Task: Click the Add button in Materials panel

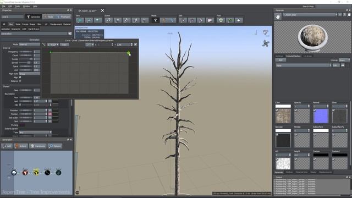Action: pos(280,60)
